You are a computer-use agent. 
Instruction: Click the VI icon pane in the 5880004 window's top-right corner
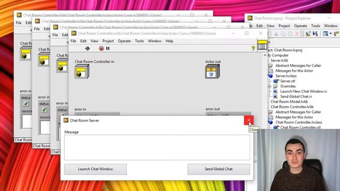pyautogui.click(x=262, y=45)
